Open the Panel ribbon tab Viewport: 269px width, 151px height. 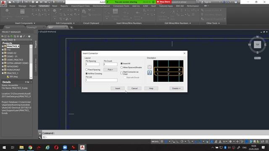click(55, 6)
